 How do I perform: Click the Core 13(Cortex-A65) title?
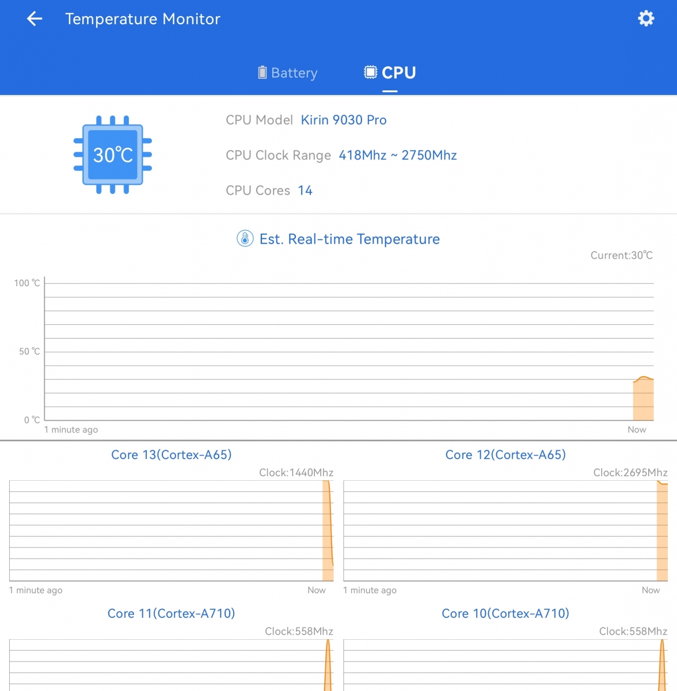tap(171, 455)
